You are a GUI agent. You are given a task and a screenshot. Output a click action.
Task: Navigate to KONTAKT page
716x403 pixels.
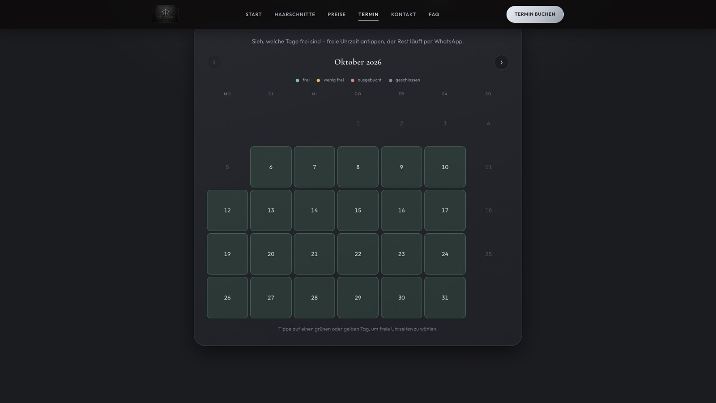point(404,14)
